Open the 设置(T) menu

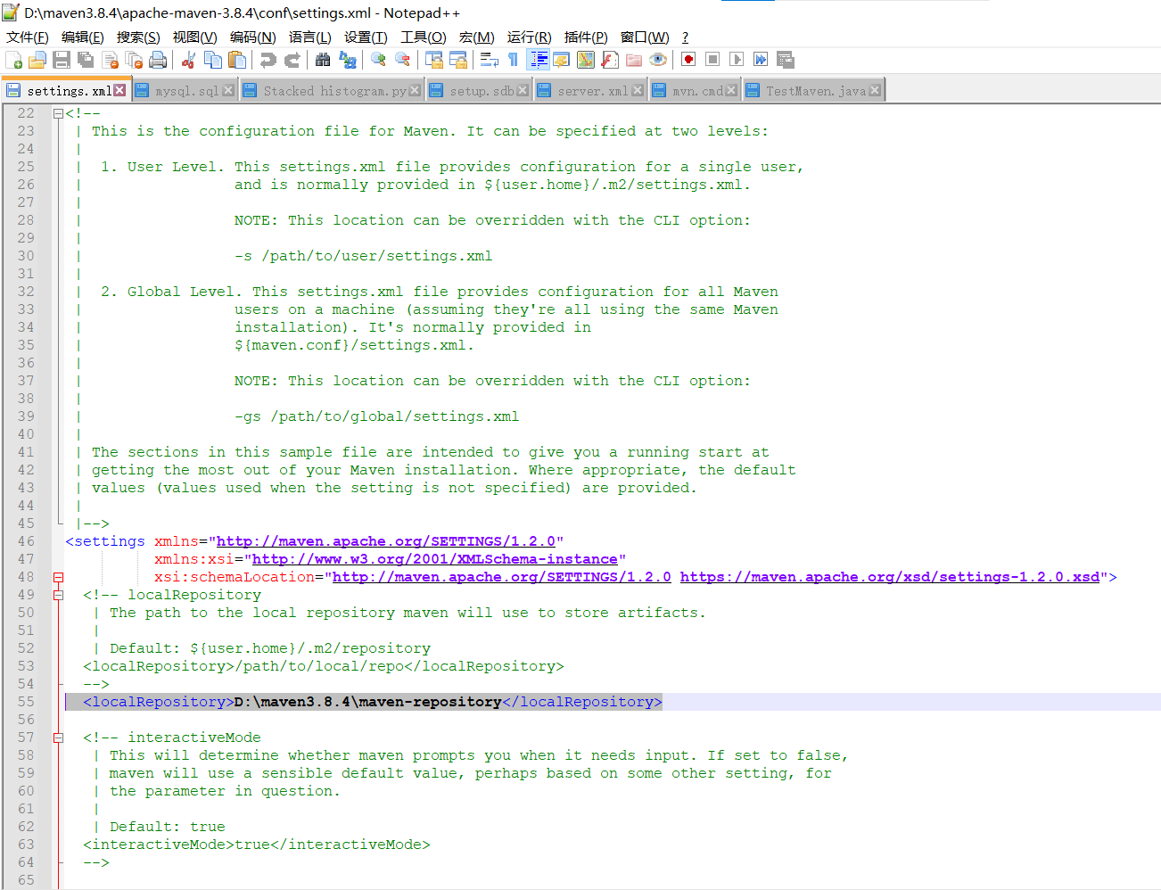366,37
